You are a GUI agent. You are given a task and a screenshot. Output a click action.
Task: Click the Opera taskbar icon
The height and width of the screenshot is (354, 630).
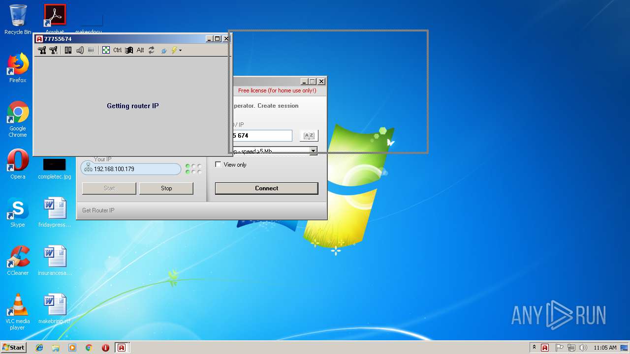click(x=105, y=348)
